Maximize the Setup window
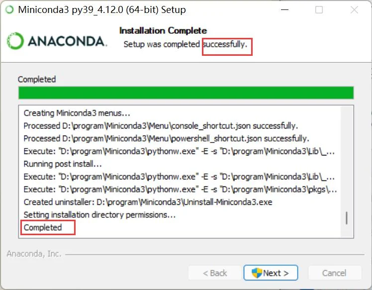Viewport: 372px width, 290px height. [x=319, y=9]
